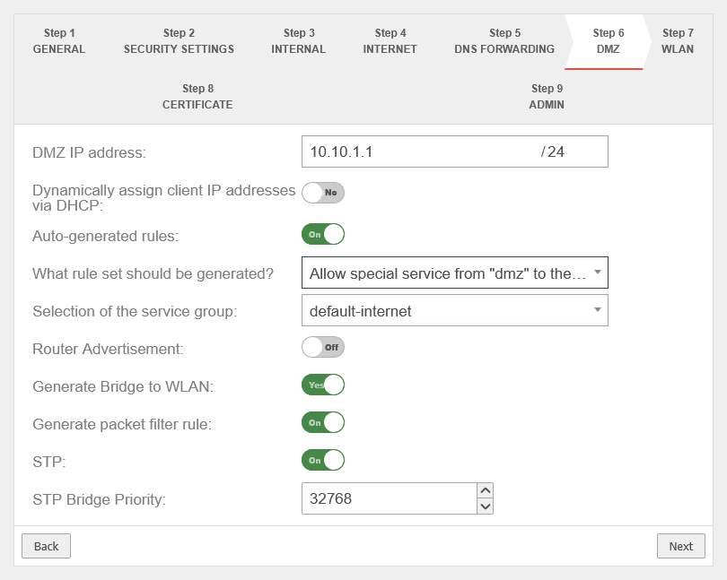The image size is (727, 580).
Task: Go to Step 1 General tab
Action: pos(59,41)
